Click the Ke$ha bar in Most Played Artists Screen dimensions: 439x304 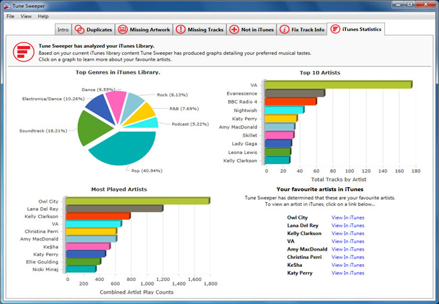click(x=88, y=247)
